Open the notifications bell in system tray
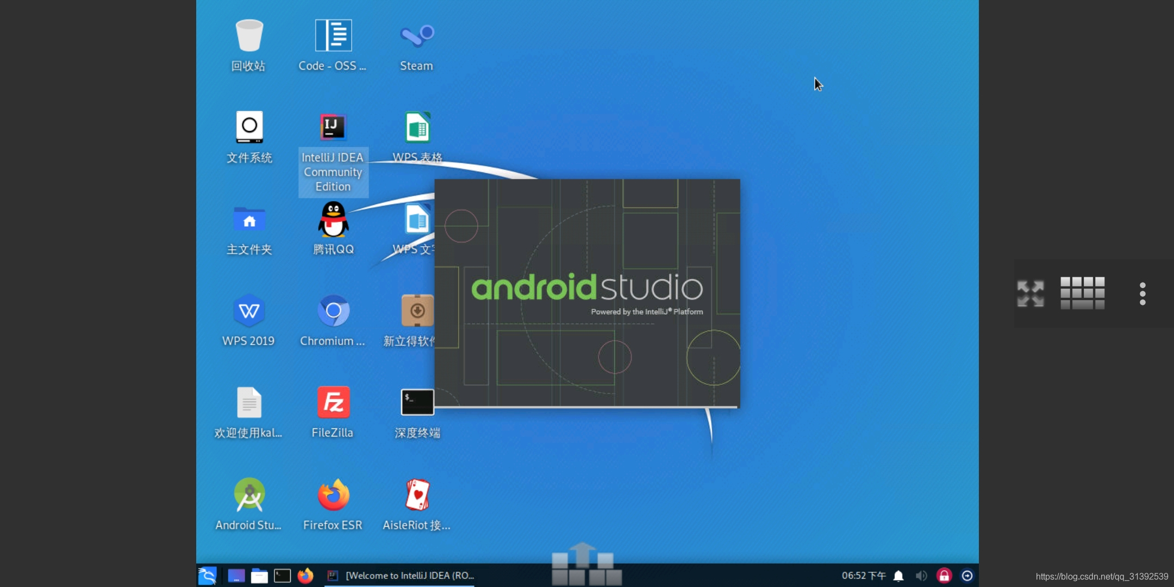1174x587 pixels. pyautogui.click(x=898, y=576)
